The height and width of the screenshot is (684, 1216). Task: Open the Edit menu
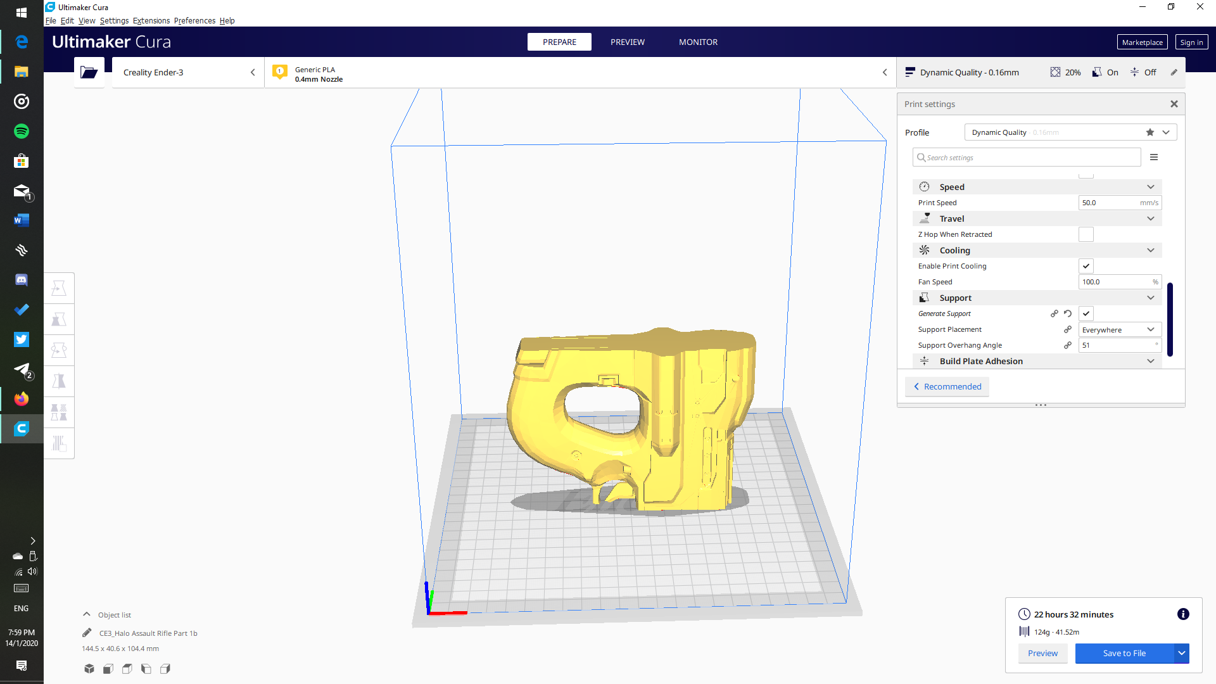click(x=67, y=21)
